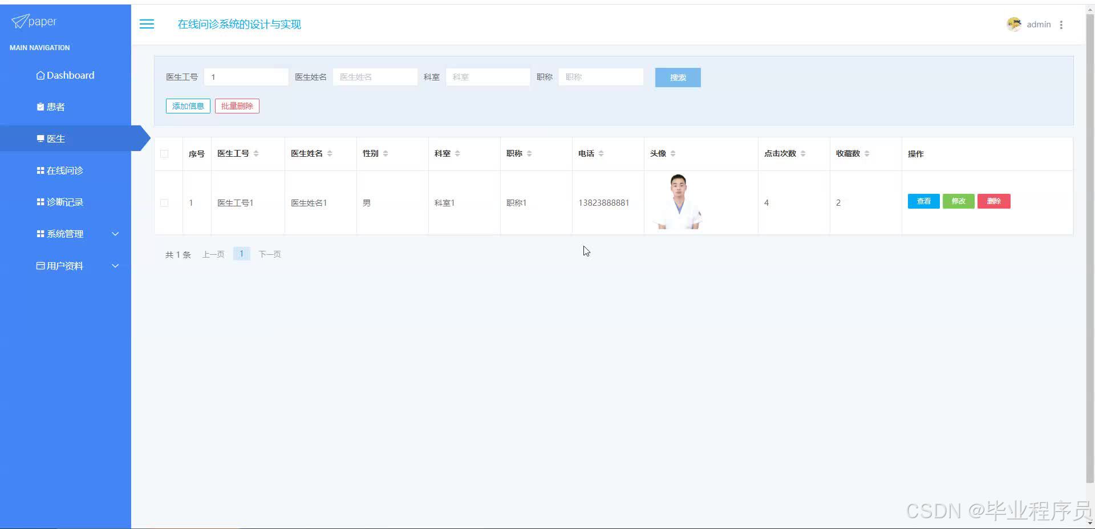Screen dimensions: 1095x529
Task: Sort by 点击次数 column arrows
Action: click(x=803, y=153)
